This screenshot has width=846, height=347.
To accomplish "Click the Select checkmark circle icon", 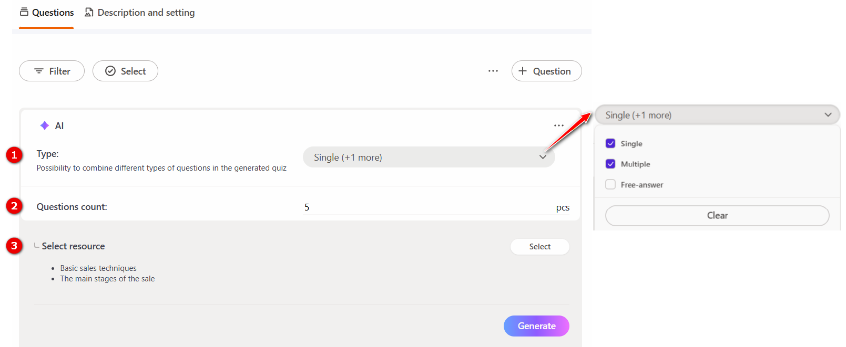I will [x=110, y=71].
